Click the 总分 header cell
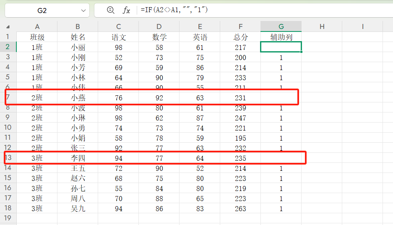Screen dimensions: 393x225 240,37
